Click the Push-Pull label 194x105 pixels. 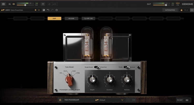[x=103, y=67]
